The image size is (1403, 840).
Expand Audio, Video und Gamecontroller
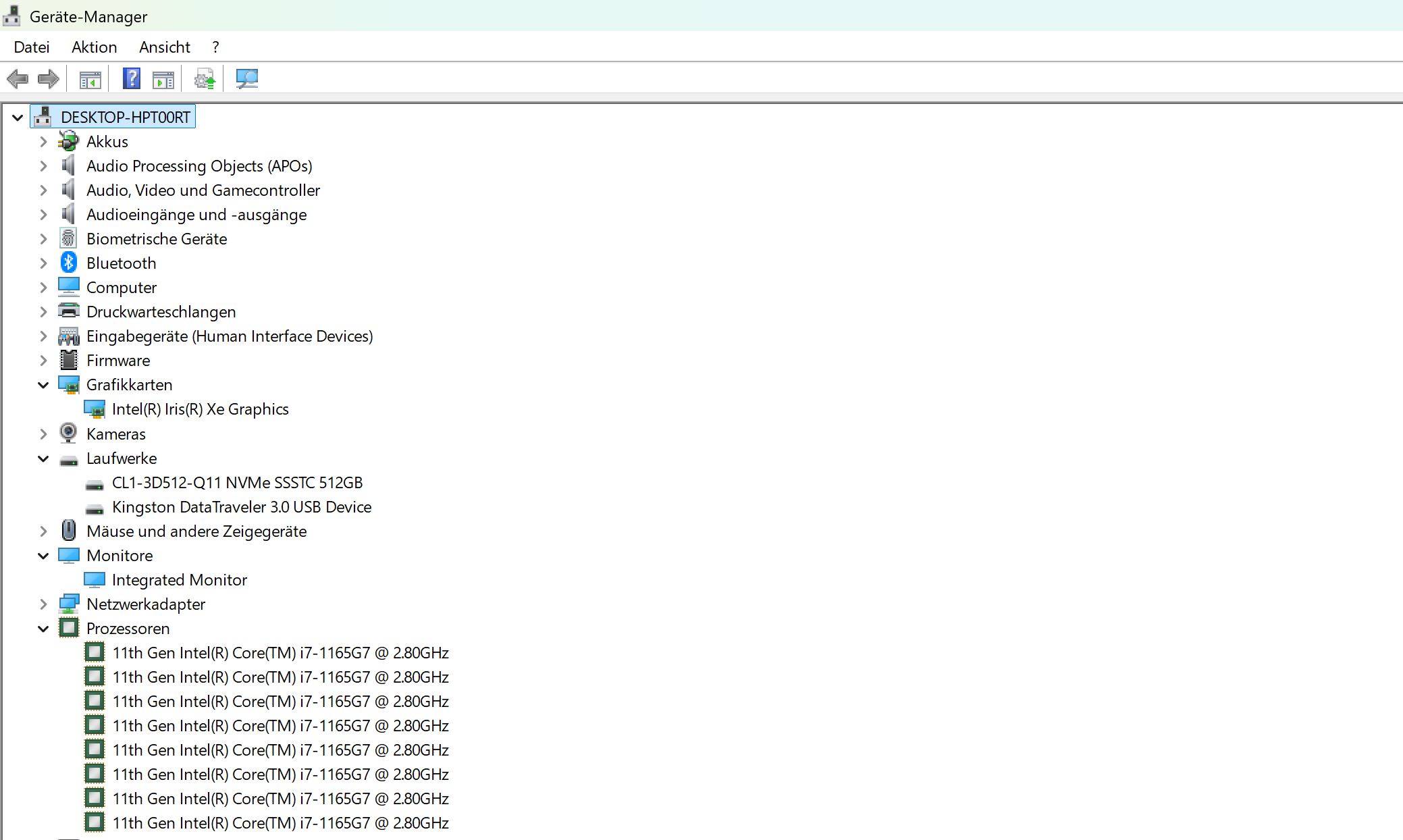43,190
